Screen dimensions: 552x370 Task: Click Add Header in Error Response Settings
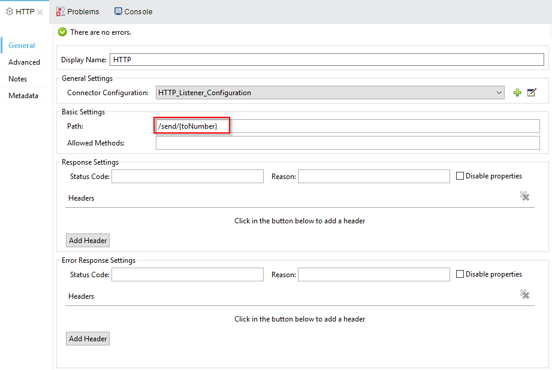[x=88, y=339]
